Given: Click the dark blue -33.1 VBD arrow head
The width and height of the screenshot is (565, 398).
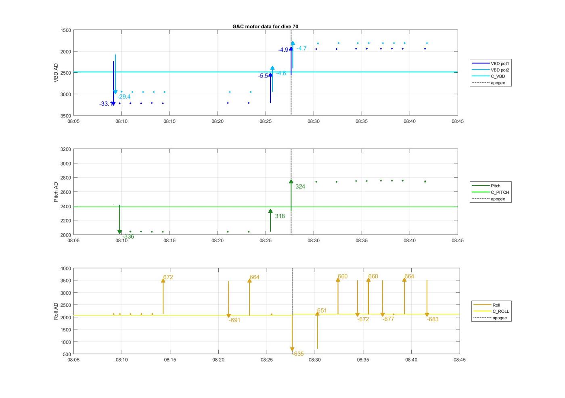Looking at the screenshot, I should (113, 104).
